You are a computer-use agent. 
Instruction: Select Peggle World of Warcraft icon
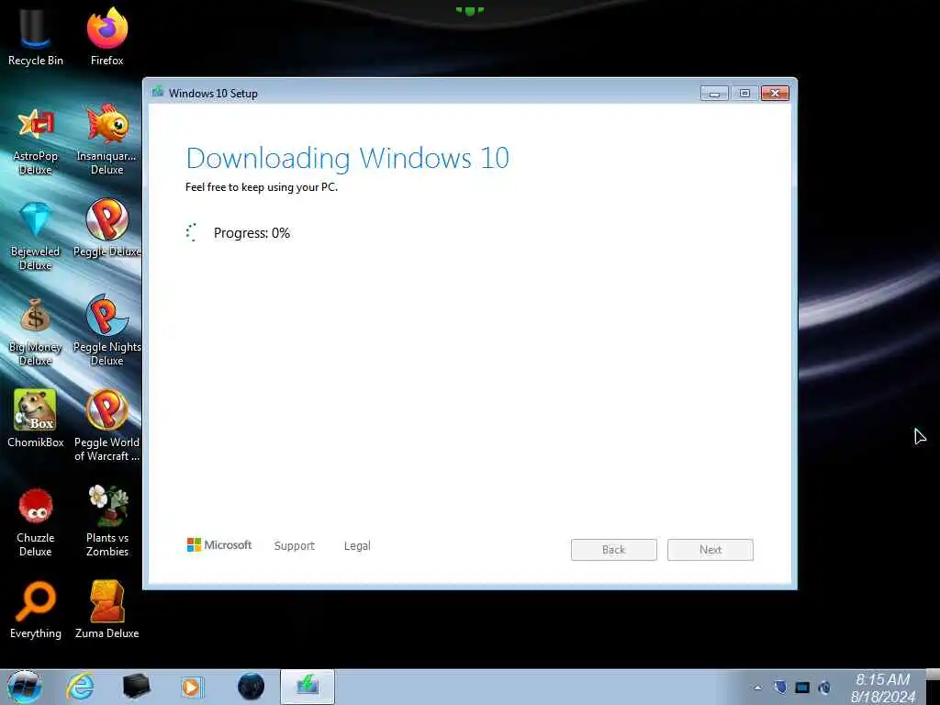(106, 425)
